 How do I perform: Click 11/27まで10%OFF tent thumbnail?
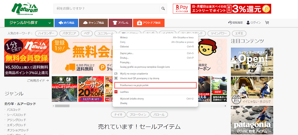64,89
